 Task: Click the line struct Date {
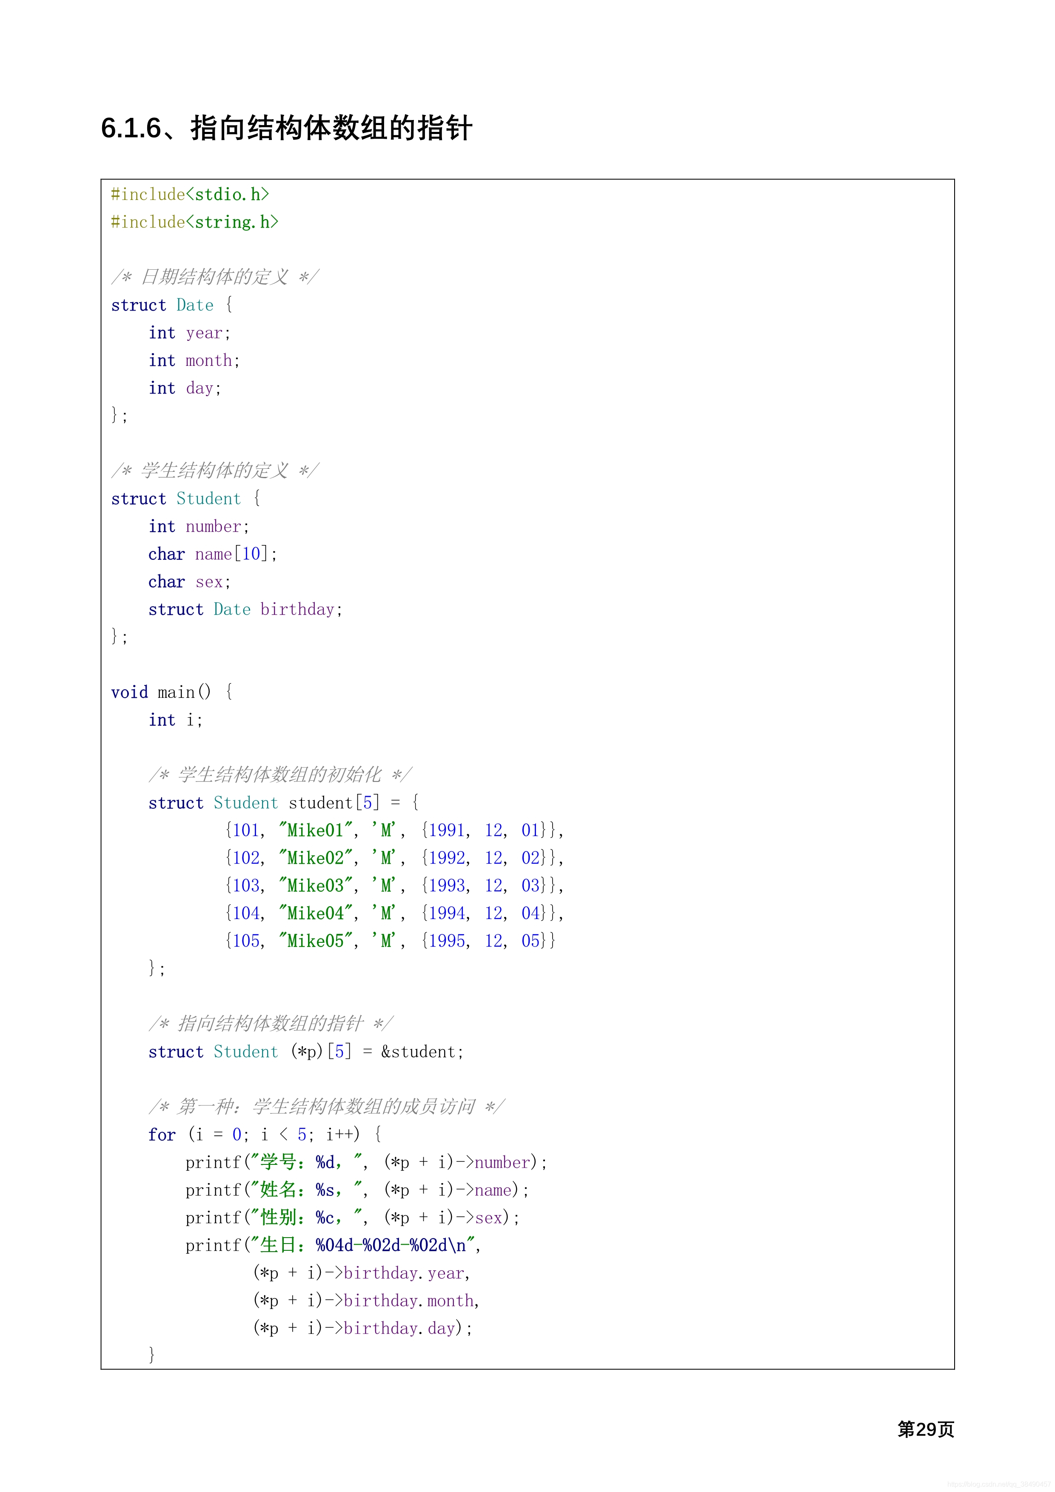click(x=171, y=305)
